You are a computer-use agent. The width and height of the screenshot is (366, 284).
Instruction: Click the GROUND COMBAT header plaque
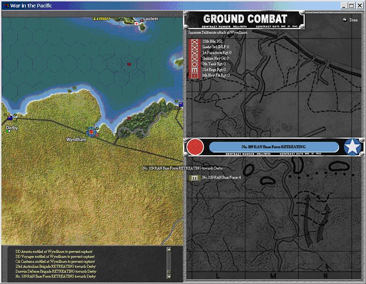244,20
